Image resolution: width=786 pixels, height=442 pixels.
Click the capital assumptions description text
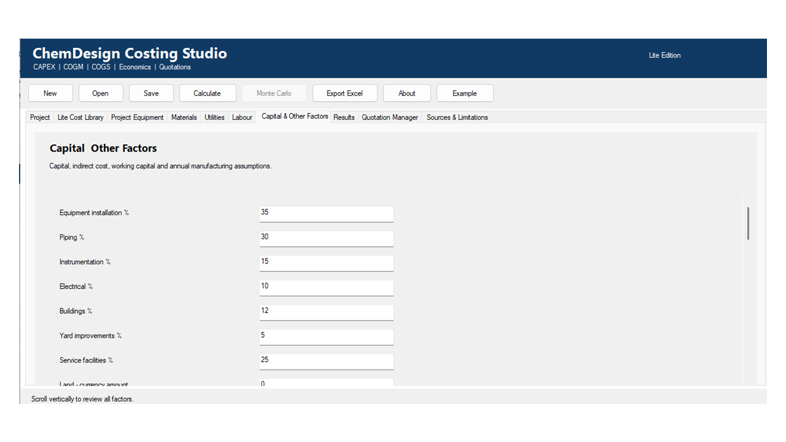click(x=160, y=166)
